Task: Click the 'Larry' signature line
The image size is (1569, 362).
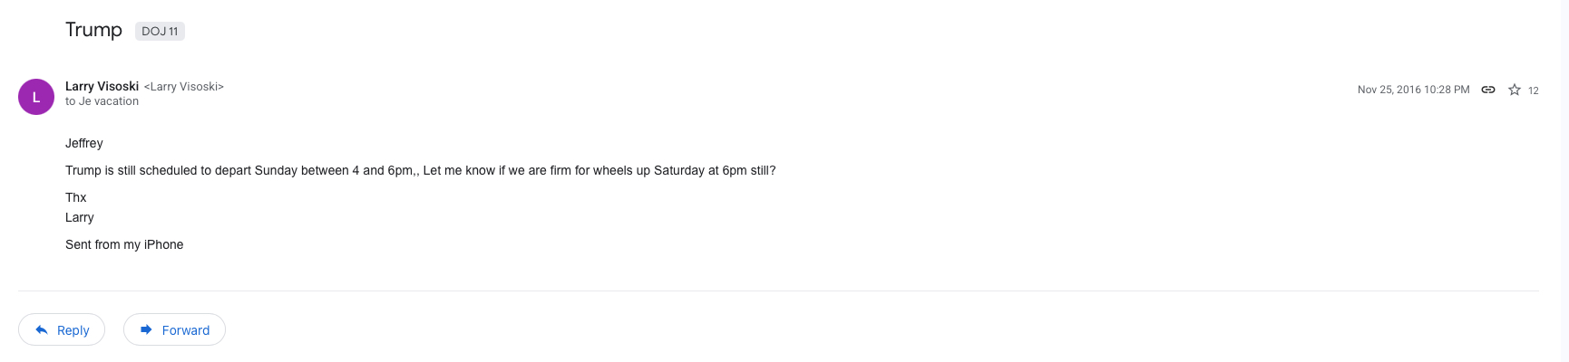Action: pos(80,217)
